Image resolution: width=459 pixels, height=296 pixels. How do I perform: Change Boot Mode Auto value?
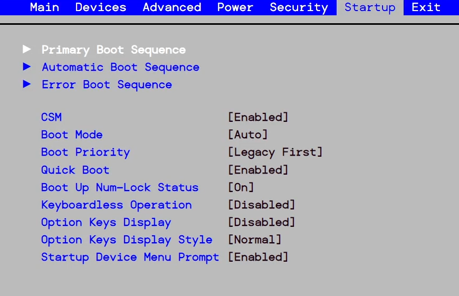[247, 135]
